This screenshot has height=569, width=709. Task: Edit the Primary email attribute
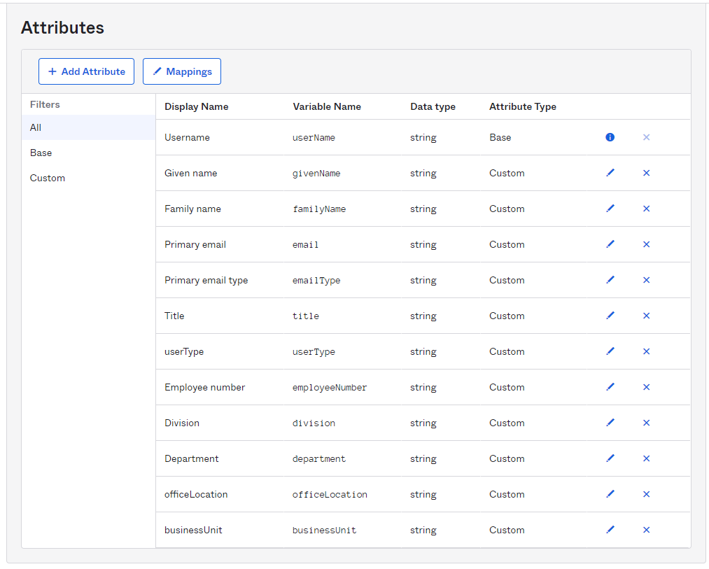610,244
